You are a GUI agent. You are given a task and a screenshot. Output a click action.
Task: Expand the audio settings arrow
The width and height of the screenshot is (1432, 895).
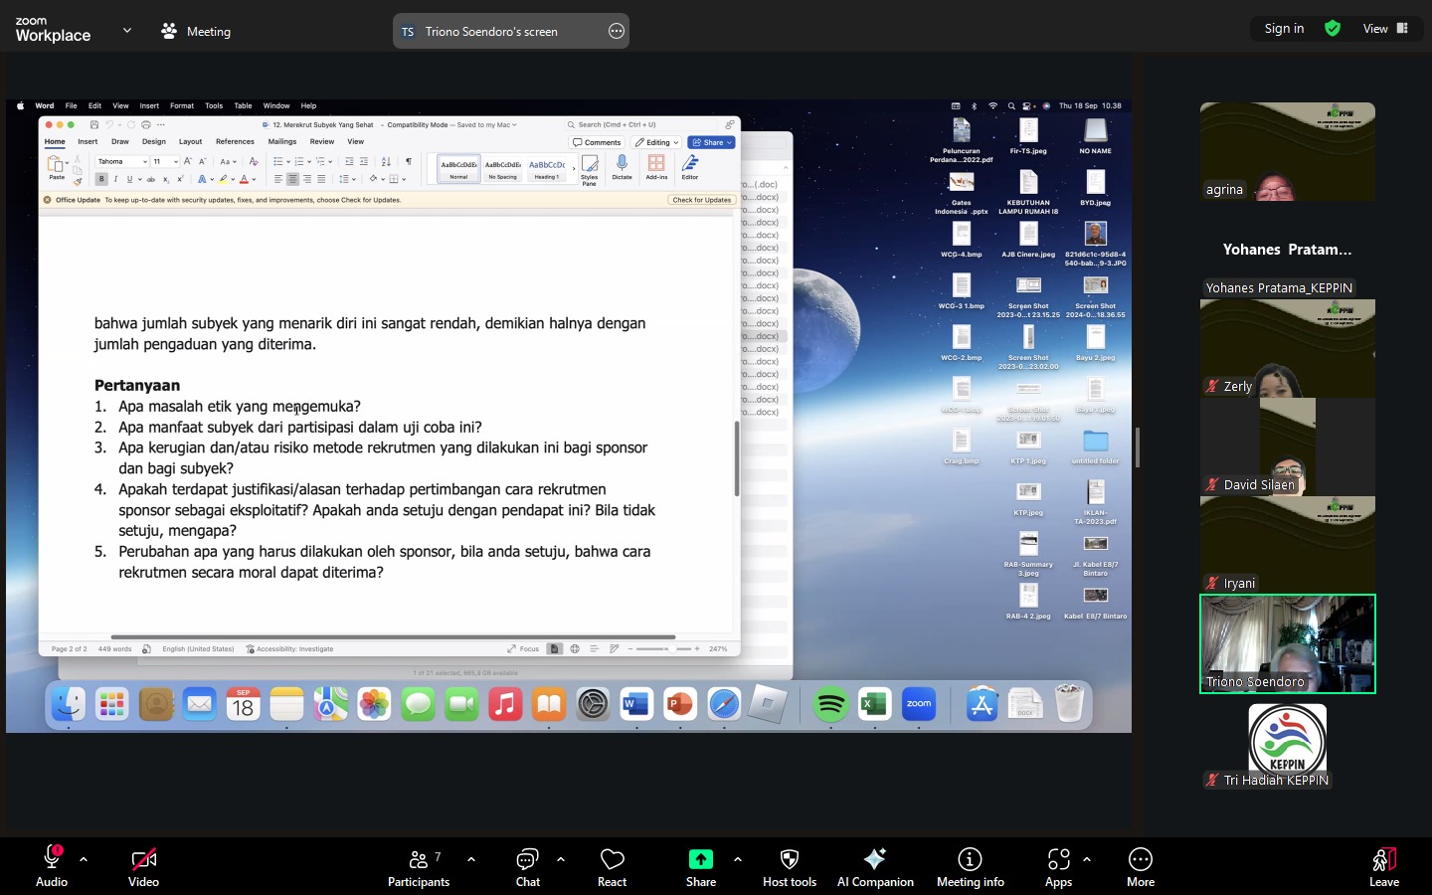coord(84,859)
